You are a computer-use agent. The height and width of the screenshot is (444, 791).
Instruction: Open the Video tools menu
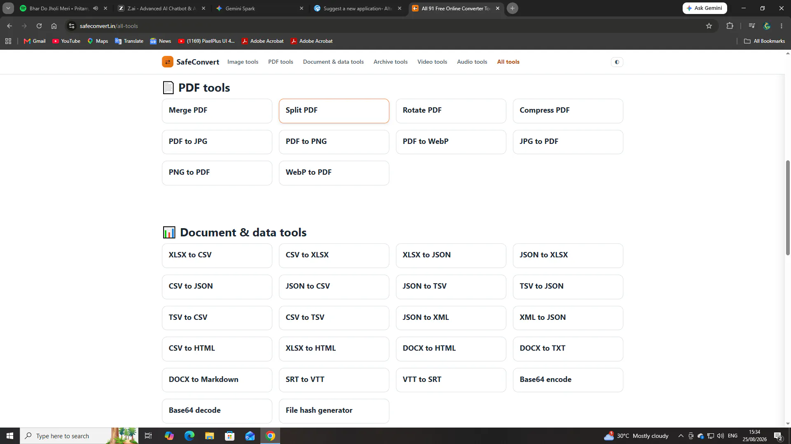click(x=432, y=62)
